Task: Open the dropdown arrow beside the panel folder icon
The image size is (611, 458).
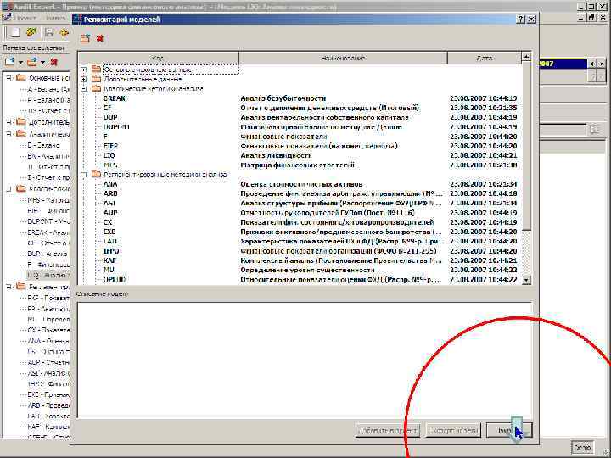Action: [x=43, y=62]
